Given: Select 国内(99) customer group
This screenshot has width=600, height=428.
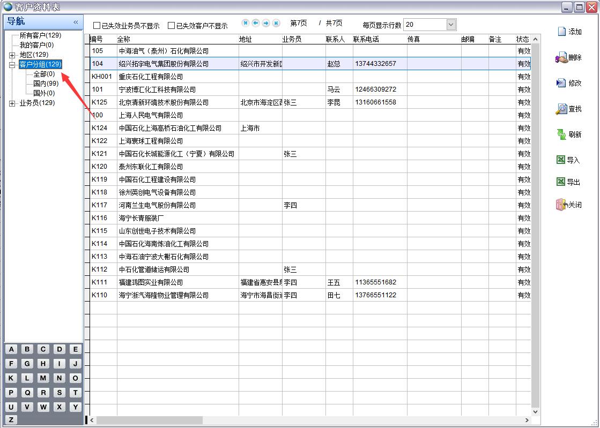Looking at the screenshot, I should pos(46,84).
